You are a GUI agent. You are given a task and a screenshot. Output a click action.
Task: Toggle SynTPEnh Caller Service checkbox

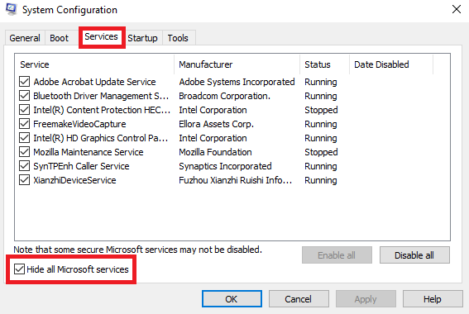pyautogui.click(x=24, y=166)
